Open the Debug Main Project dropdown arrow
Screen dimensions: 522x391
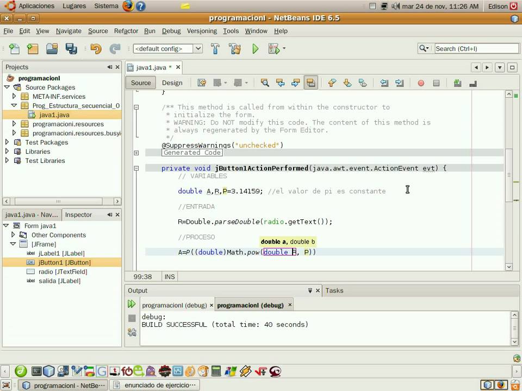[284, 48]
